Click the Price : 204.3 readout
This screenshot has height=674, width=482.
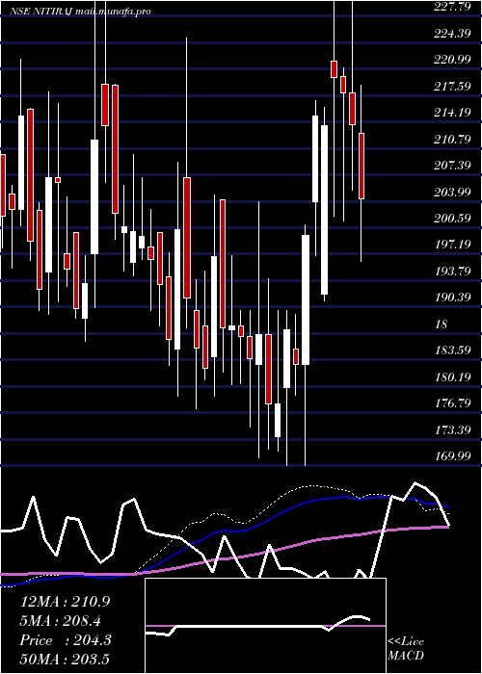[66, 640]
